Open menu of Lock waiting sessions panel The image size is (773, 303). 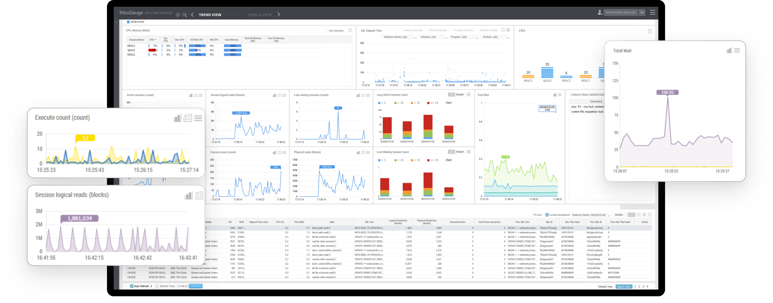pyautogui.click(x=368, y=95)
